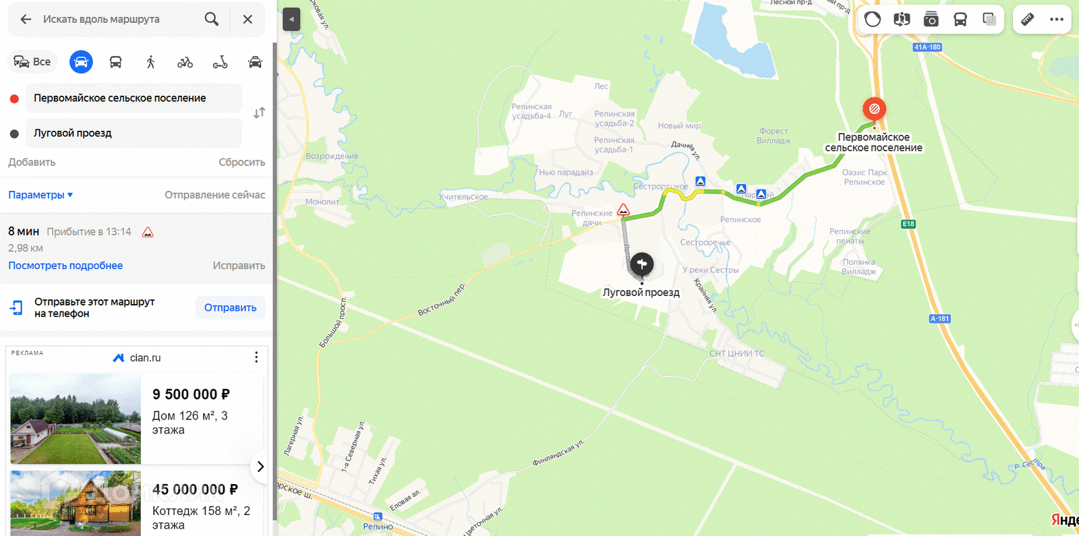The height and width of the screenshot is (536, 1079).
Task: Choose the pedestrian walking mode
Action: tap(150, 62)
